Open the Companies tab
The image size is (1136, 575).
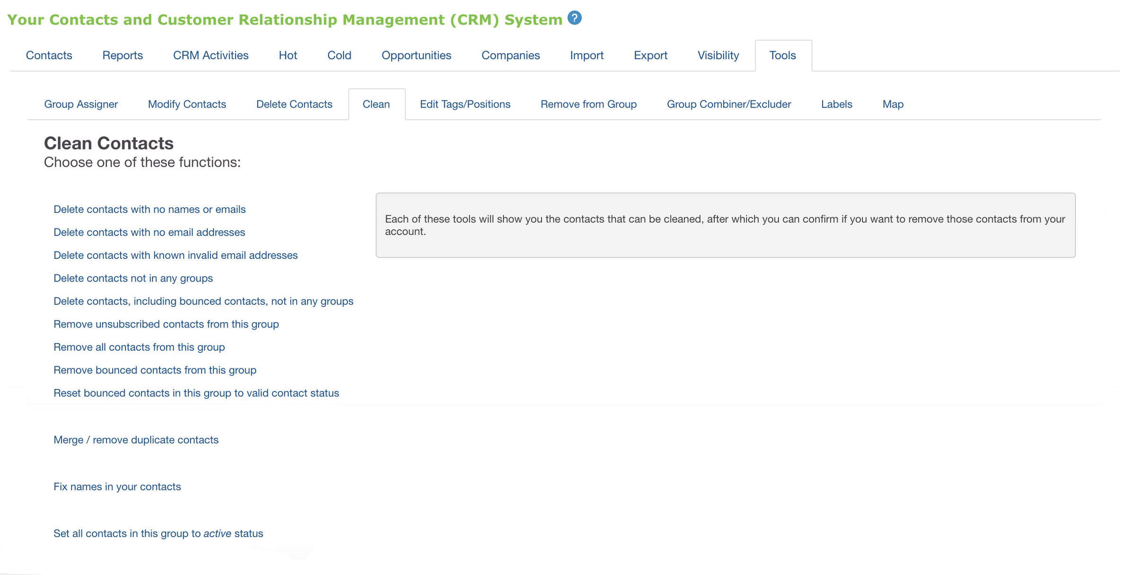[511, 55]
